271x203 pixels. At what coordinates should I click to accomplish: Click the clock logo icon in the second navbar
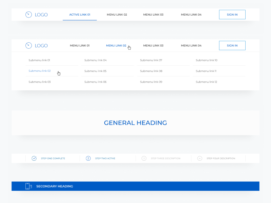click(28, 45)
